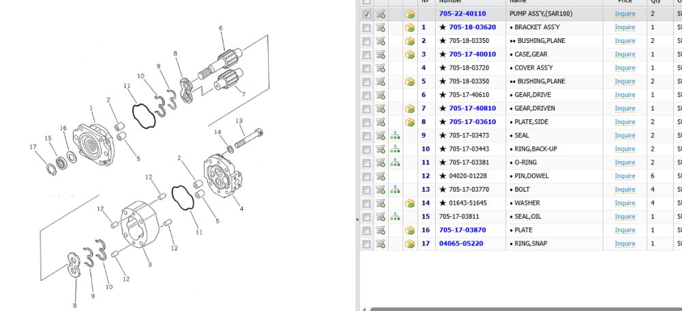This screenshot has width=682, height=311.
Task: Select checkbox for GEAR,DRIVEN row
Action: 367,108
